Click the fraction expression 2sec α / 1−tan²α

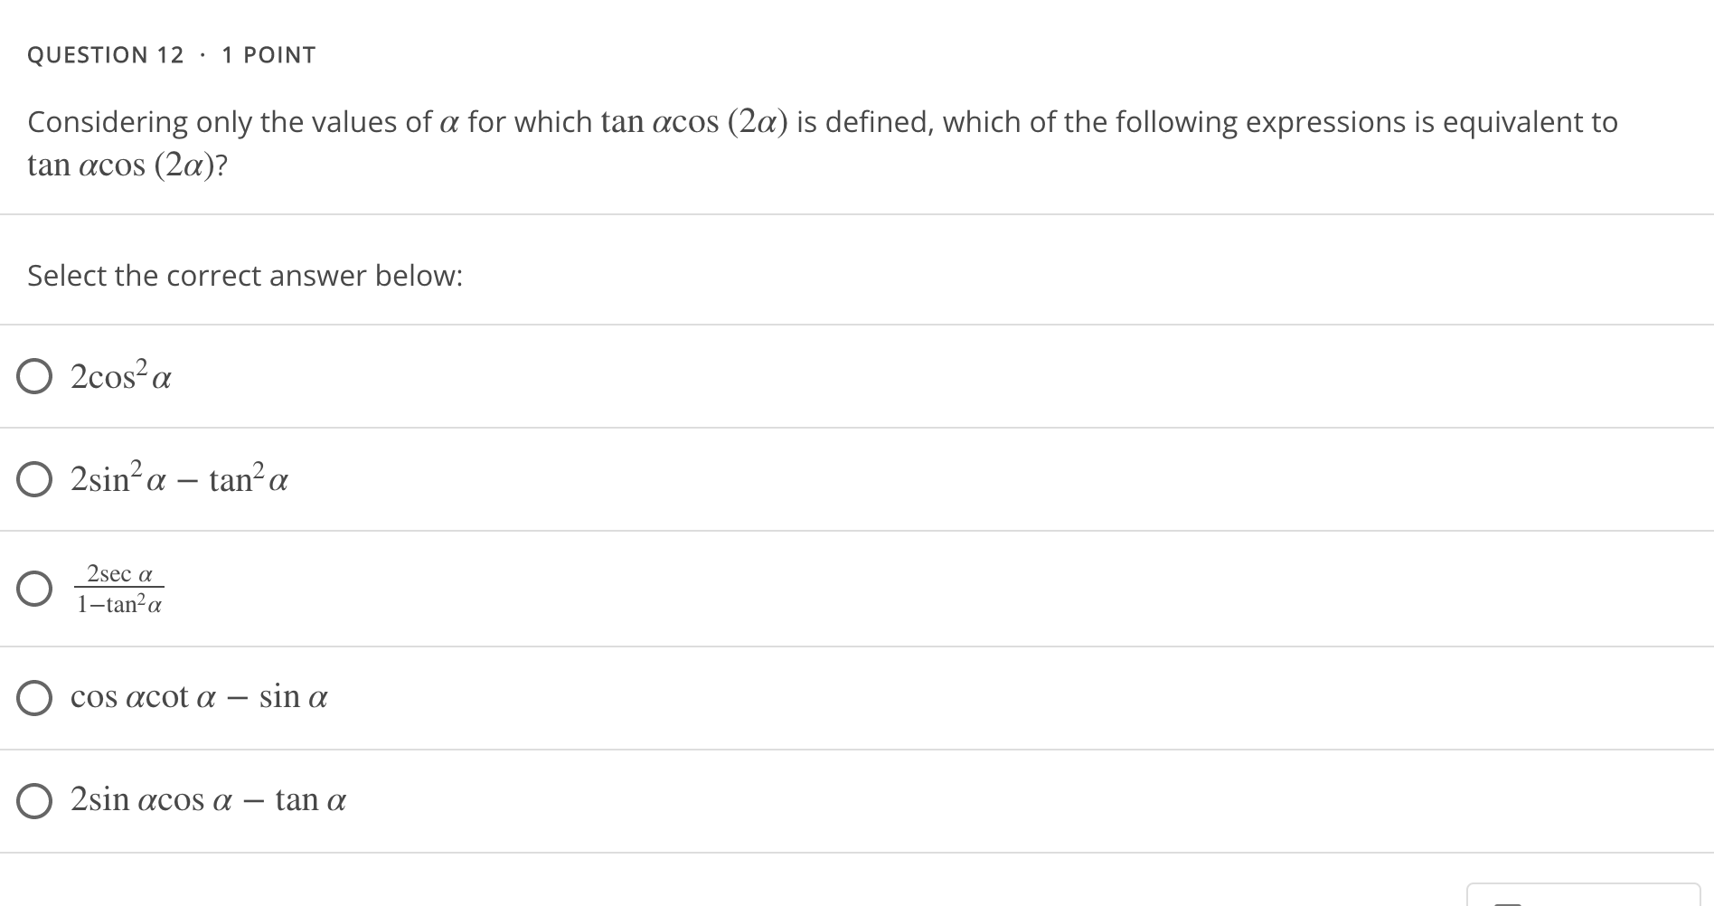tap(119, 588)
